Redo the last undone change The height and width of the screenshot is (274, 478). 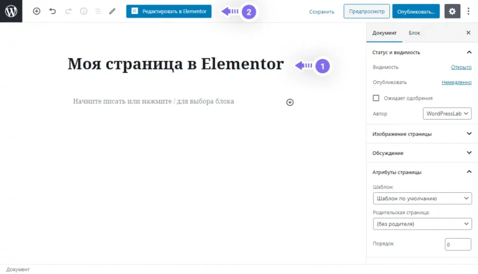pos(68,11)
